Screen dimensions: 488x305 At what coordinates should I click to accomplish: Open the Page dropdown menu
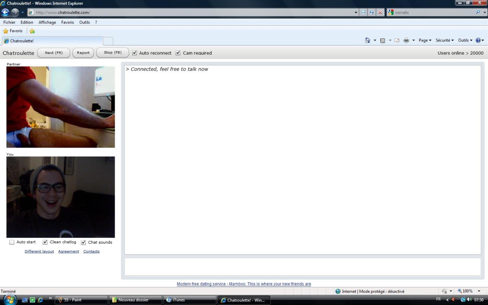coord(425,40)
